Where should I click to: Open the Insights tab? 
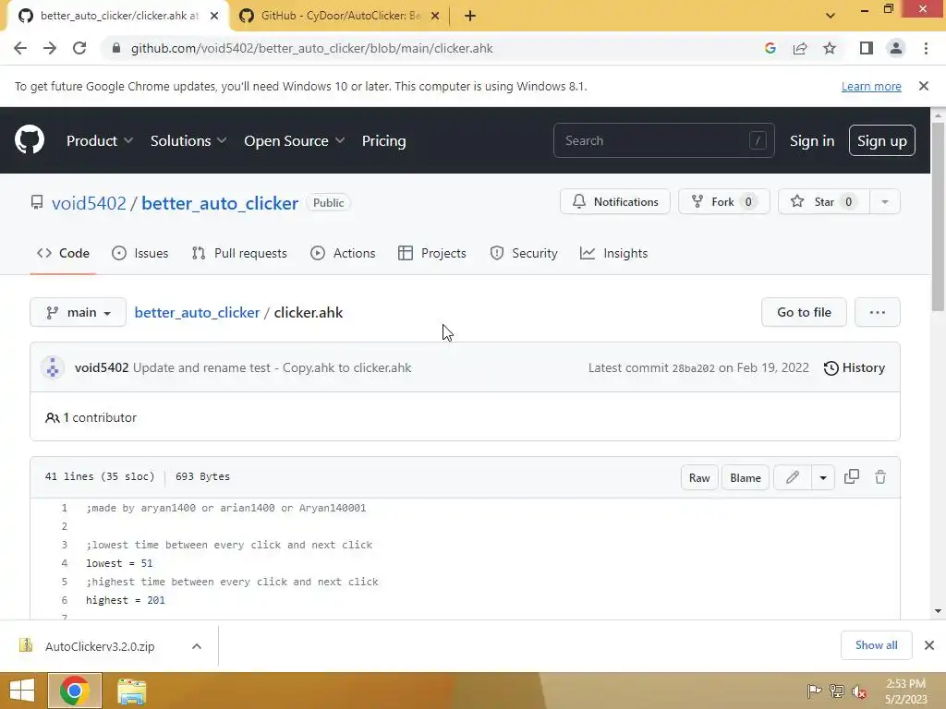[x=613, y=253]
